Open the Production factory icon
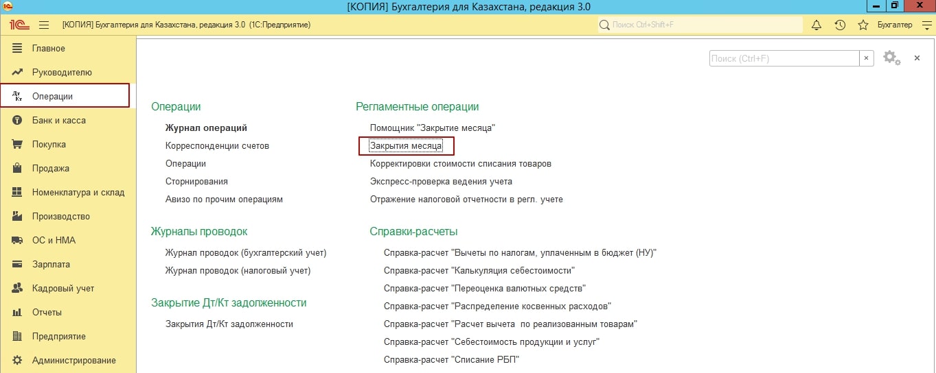The image size is (936, 373). [x=17, y=216]
